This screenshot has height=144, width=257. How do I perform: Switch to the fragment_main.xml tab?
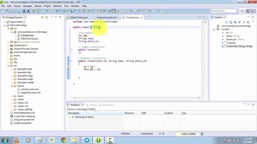tap(105, 17)
